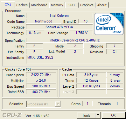Click the Revision value C1
The height and width of the screenshot is (119, 126).
point(115,52)
